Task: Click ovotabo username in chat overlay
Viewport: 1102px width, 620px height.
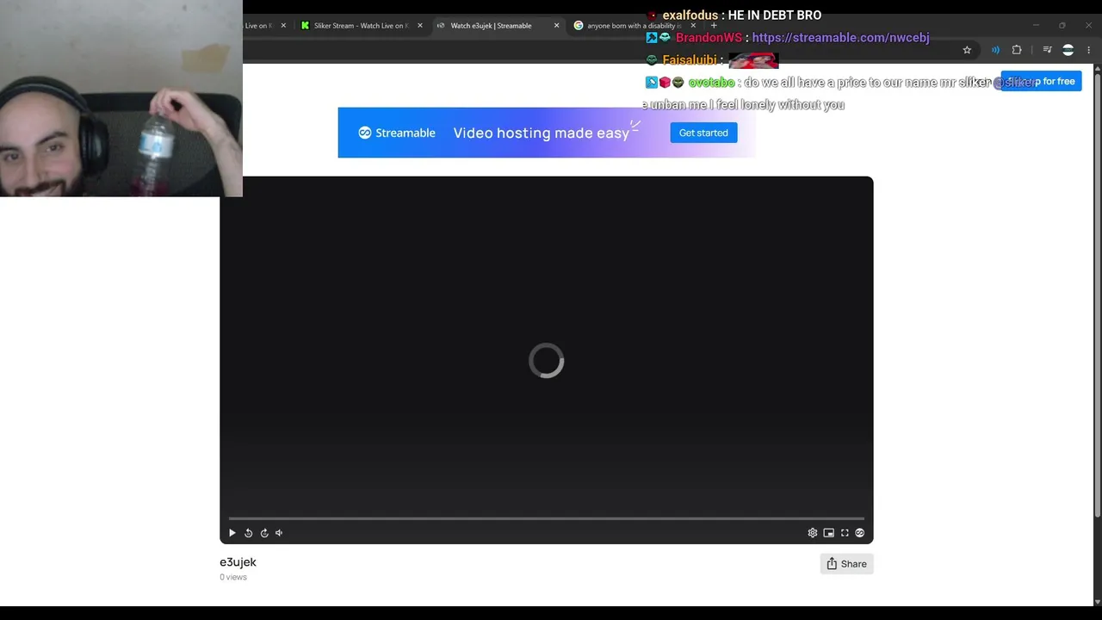Action: coord(711,83)
